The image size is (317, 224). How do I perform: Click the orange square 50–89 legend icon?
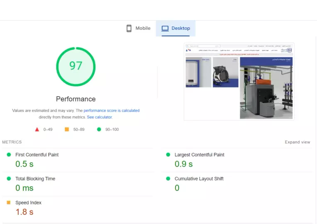(x=67, y=129)
